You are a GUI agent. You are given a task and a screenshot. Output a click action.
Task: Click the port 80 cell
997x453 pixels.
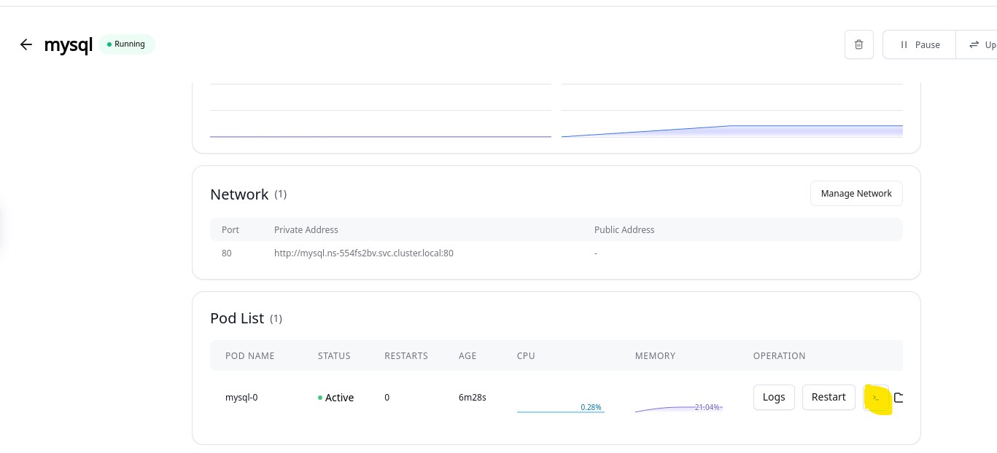pyautogui.click(x=227, y=253)
